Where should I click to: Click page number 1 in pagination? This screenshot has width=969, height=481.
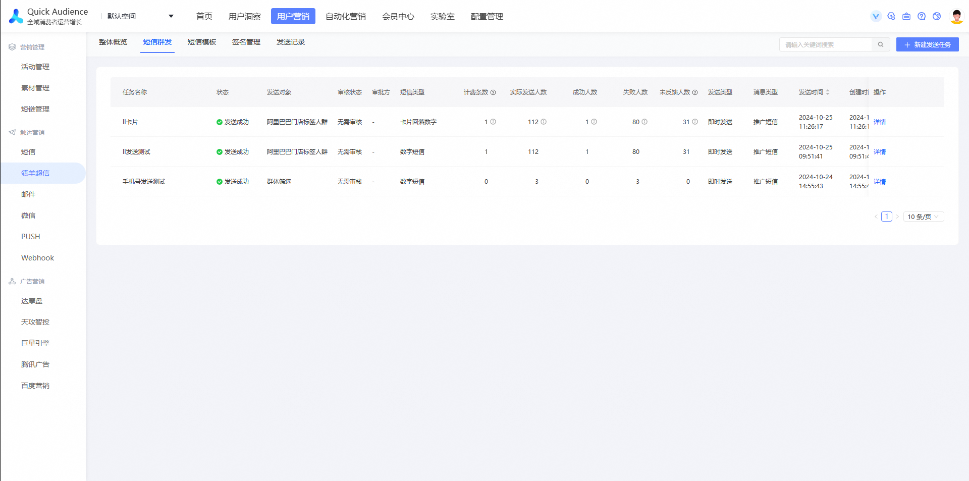click(x=887, y=217)
